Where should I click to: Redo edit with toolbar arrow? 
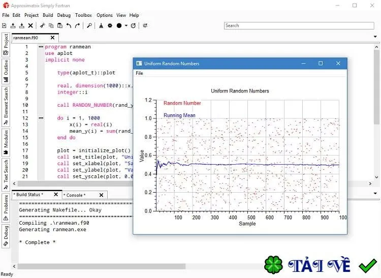[77, 25]
